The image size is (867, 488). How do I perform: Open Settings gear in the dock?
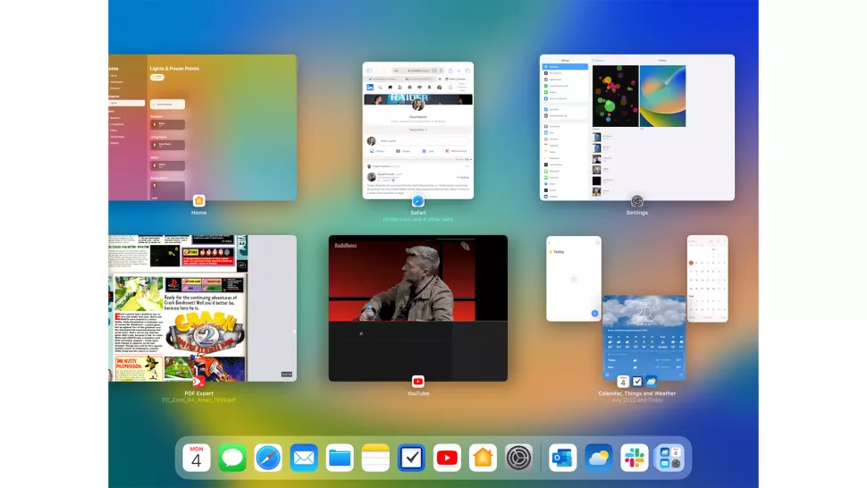(x=518, y=458)
